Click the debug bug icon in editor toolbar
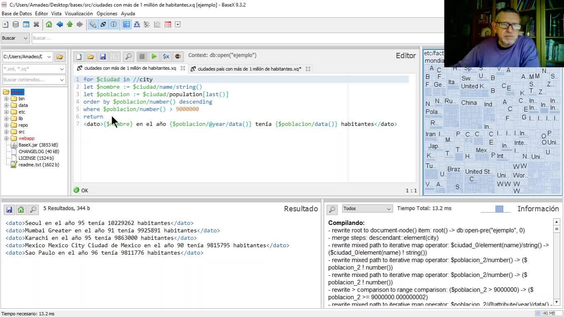The height and width of the screenshot is (317, 564). (178, 57)
